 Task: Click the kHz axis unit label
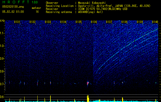point(2,21)
